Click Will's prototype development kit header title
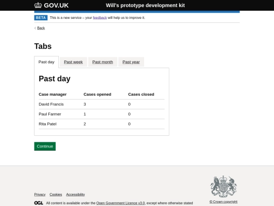Screen dimensions: 274x206 click(145, 5)
